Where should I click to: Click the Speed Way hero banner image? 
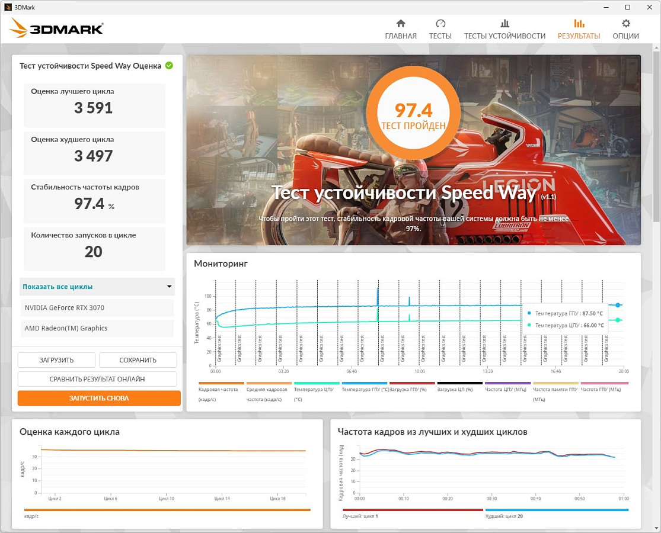414,150
